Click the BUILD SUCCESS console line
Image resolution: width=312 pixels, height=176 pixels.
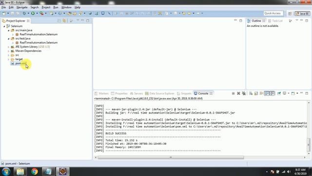click(x=116, y=133)
